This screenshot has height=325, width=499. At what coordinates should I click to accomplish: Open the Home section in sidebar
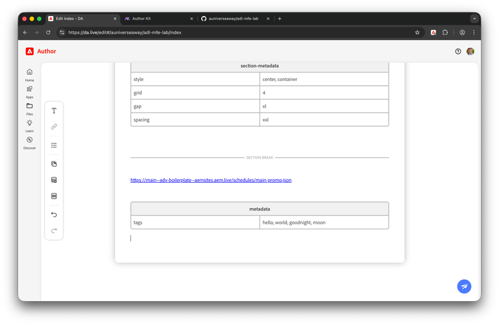point(29,72)
